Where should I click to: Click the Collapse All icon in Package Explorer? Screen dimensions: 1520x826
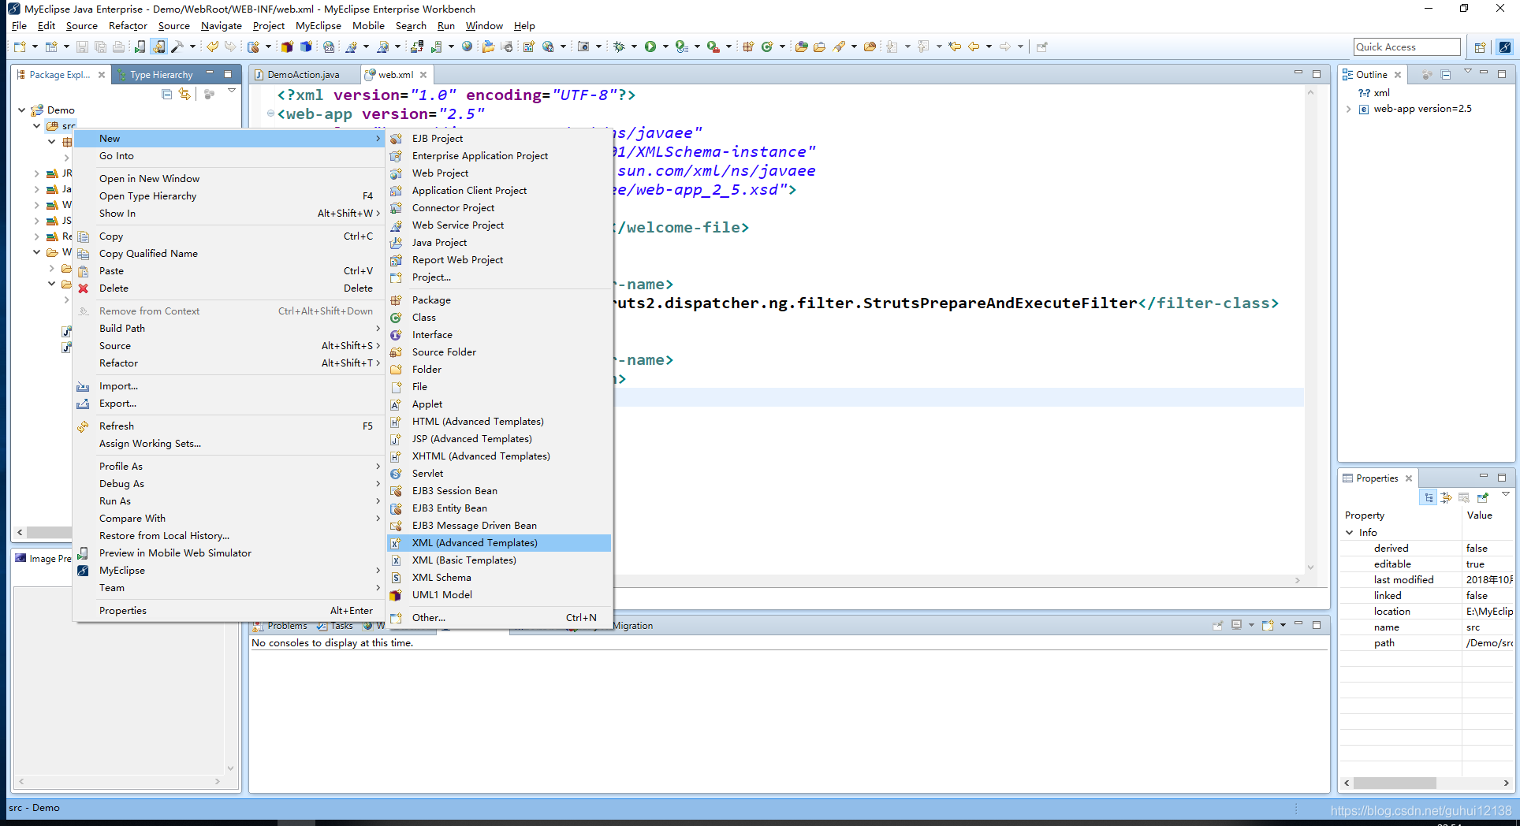(x=166, y=94)
